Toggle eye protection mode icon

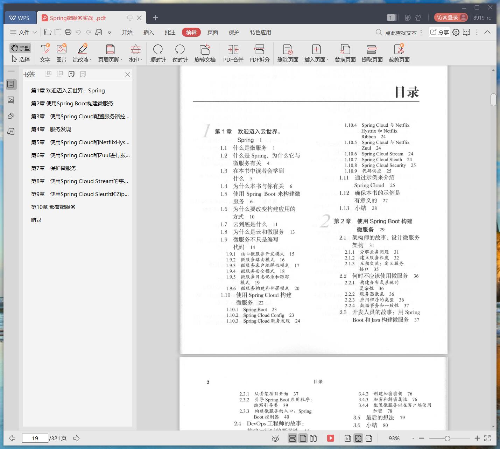coord(275,438)
